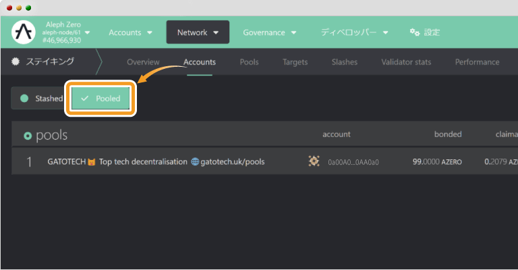Click the red close window button

coord(9,7)
